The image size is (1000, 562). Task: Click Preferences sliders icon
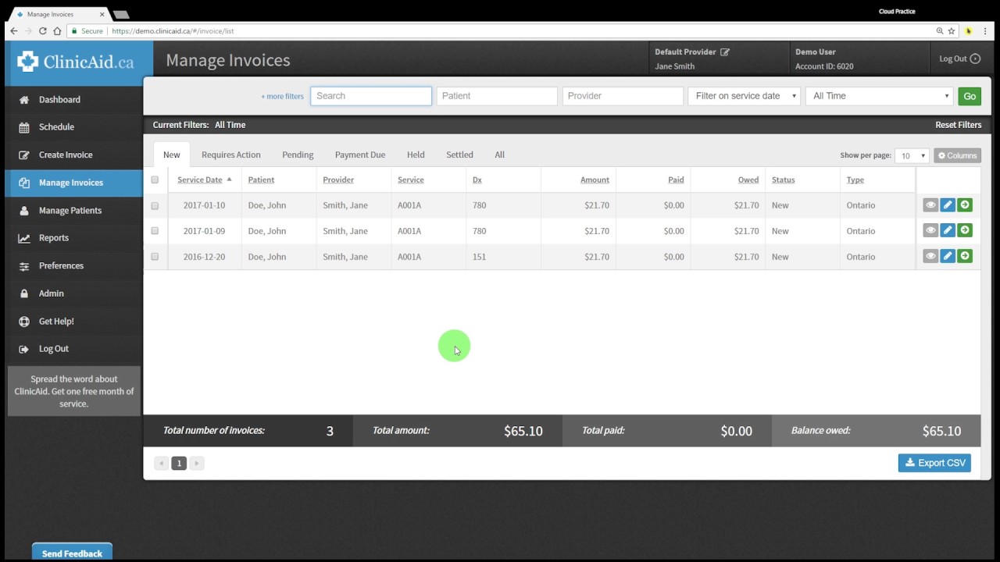pyautogui.click(x=24, y=266)
